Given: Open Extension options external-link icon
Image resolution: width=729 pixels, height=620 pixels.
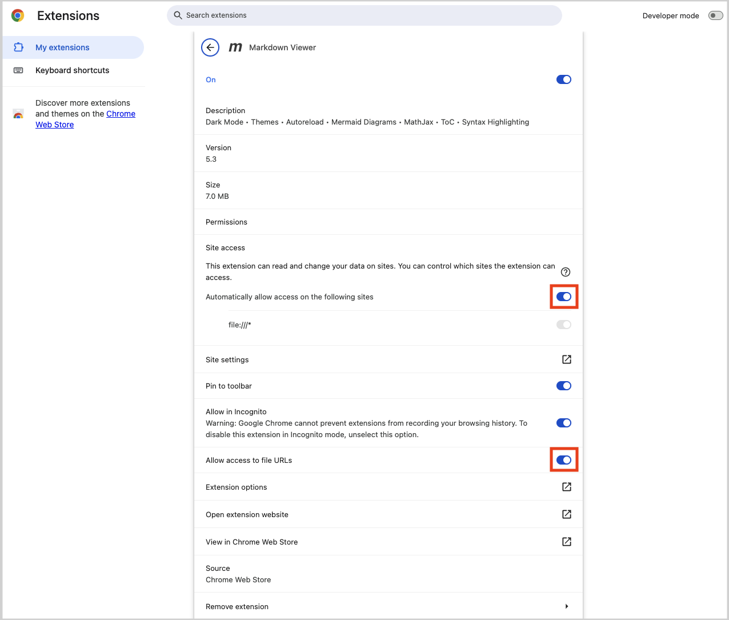Looking at the screenshot, I should pyautogui.click(x=567, y=487).
